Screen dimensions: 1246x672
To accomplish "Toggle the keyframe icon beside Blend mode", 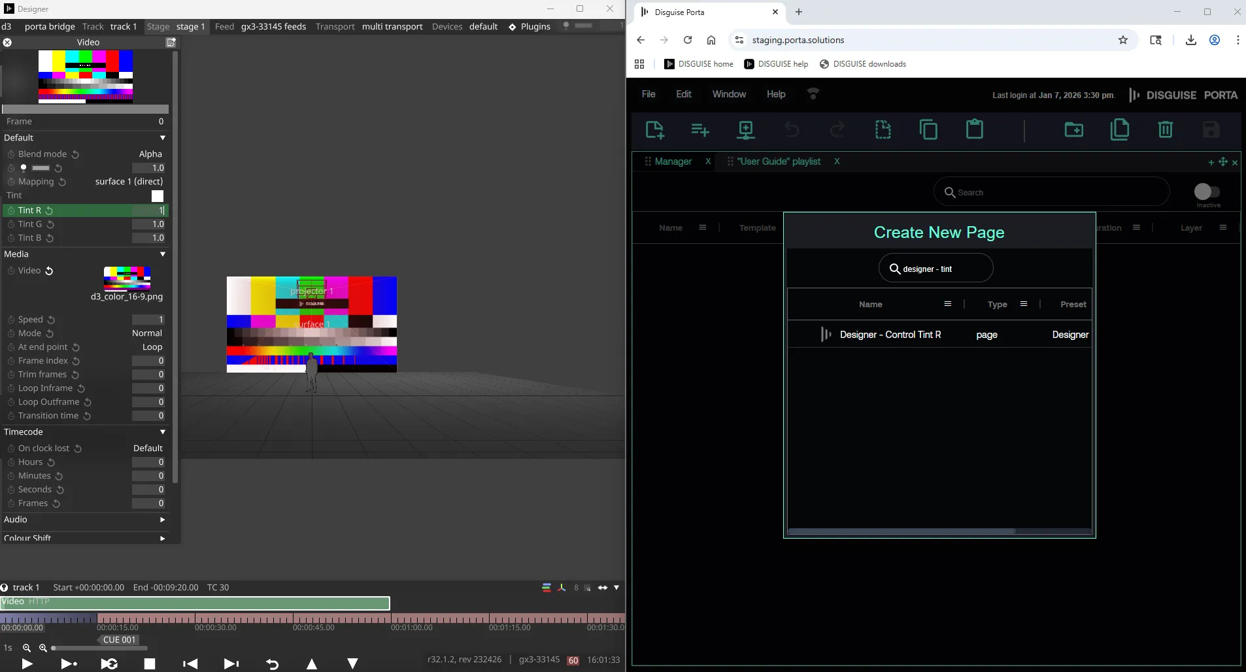I will tap(11, 154).
